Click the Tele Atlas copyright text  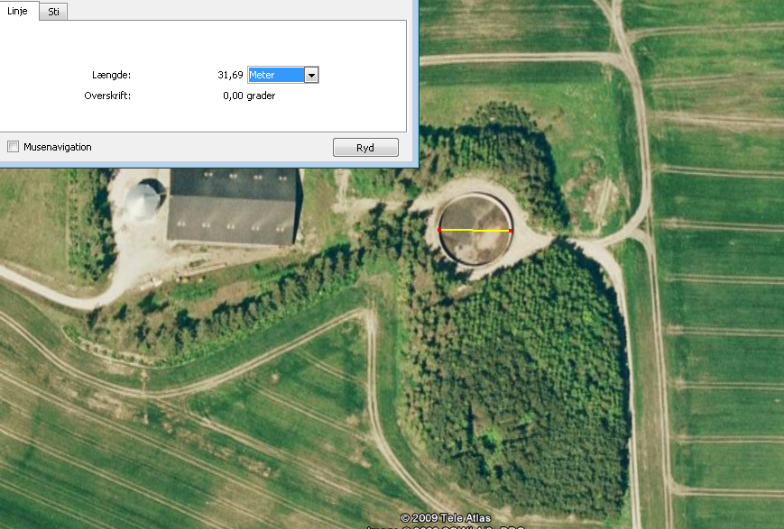(x=446, y=517)
